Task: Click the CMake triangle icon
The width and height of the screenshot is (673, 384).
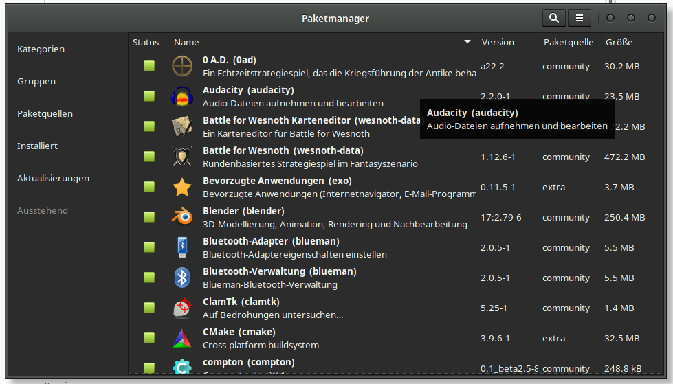Action: pyautogui.click(x=182, y=339)
